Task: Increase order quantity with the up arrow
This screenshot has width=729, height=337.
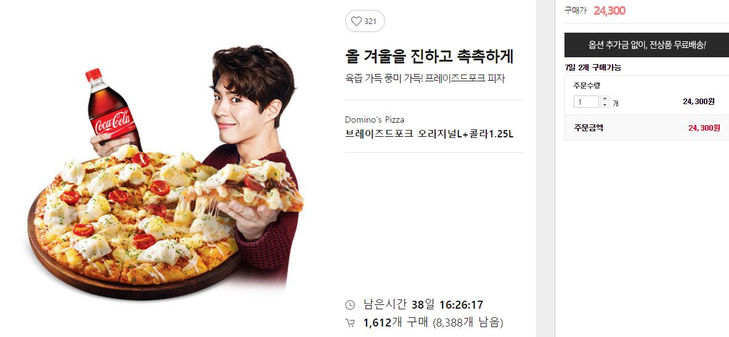Action: 605,99
